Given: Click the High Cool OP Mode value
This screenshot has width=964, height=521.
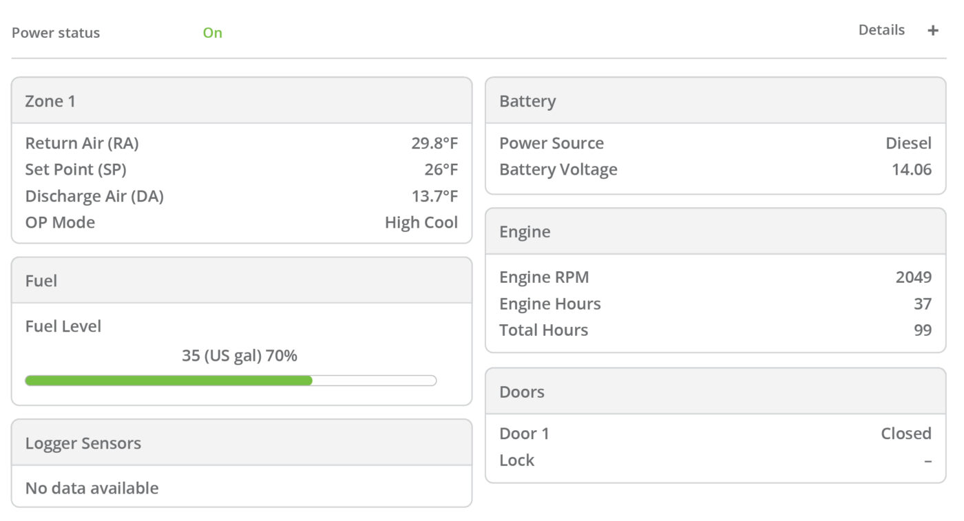Looking at the screenshot, I should tap(421, 222).
